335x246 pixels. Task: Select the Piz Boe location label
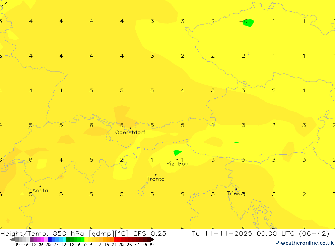click(x=177, y=164)
